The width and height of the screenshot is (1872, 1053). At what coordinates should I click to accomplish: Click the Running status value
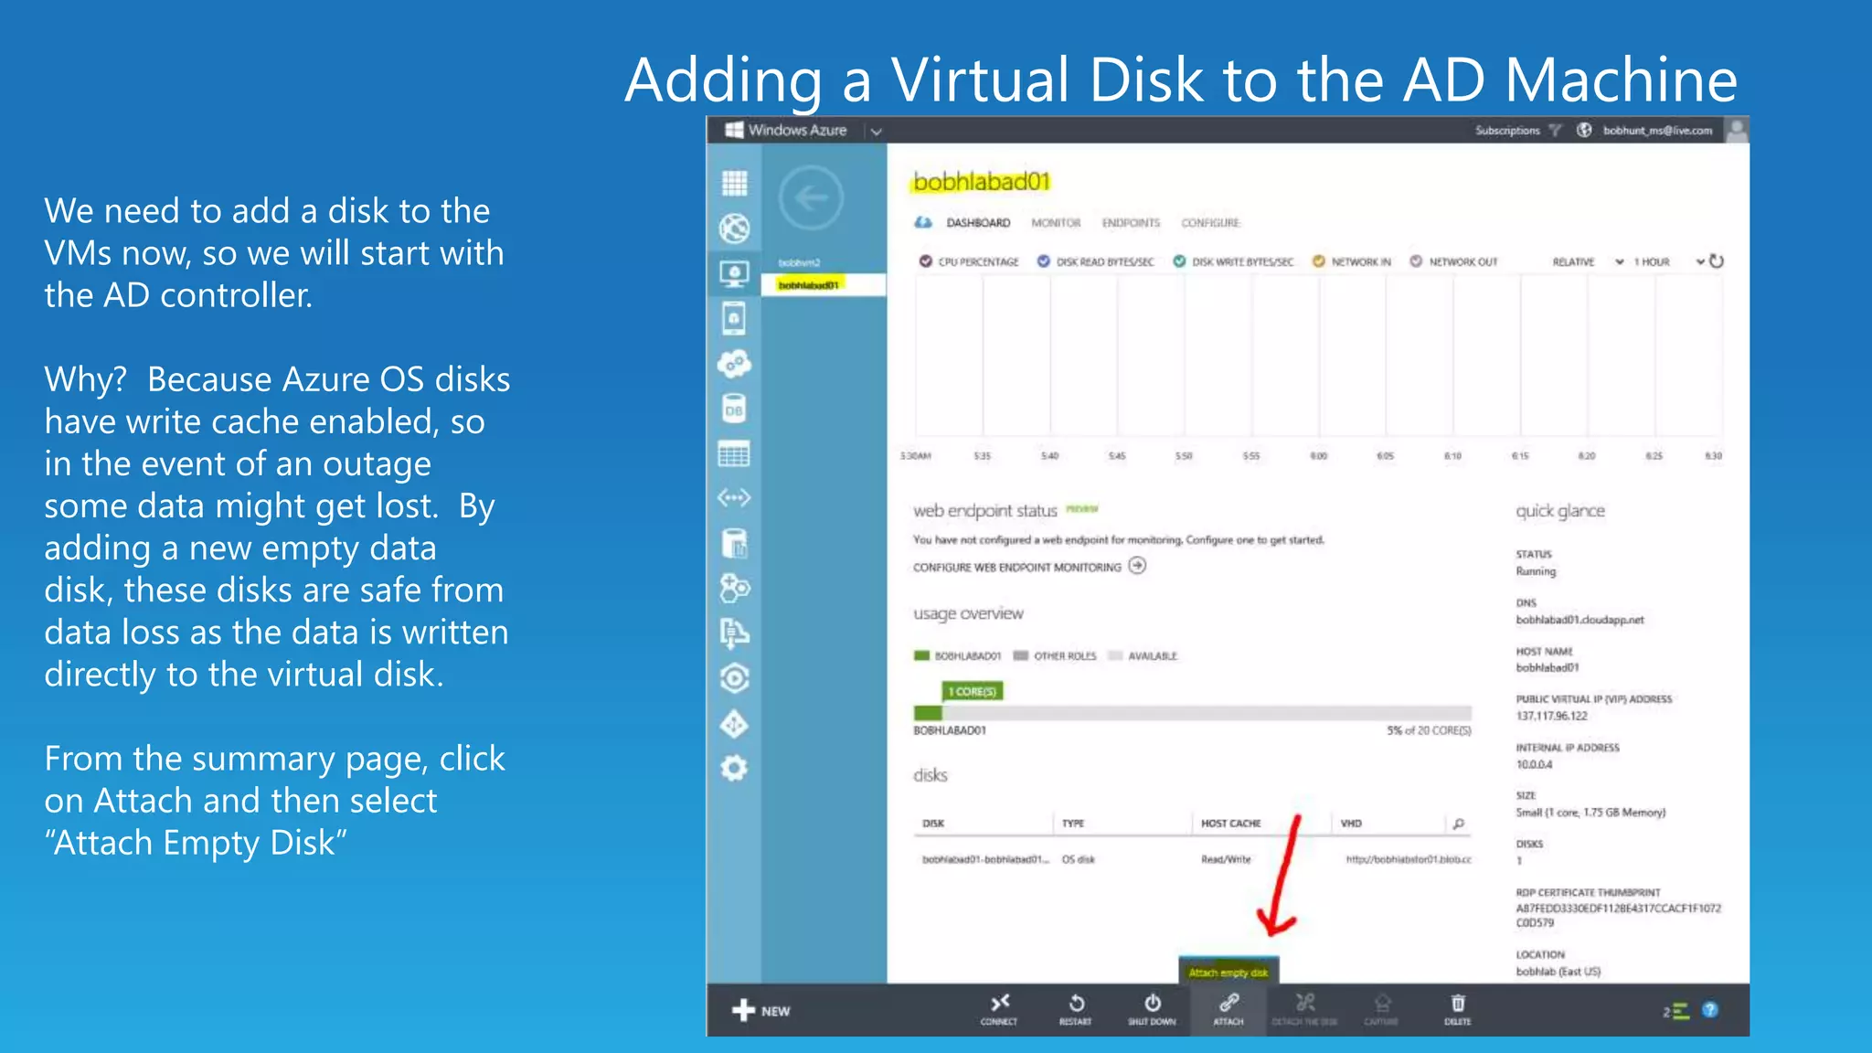tap(1536, 571)
